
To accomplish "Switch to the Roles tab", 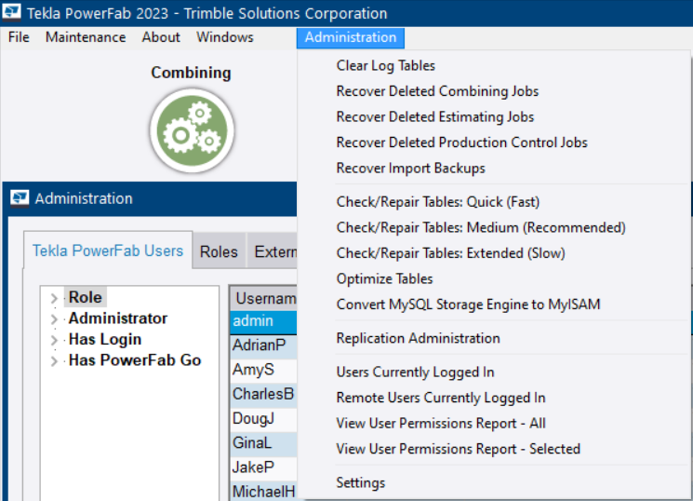I will click(219, 251).
